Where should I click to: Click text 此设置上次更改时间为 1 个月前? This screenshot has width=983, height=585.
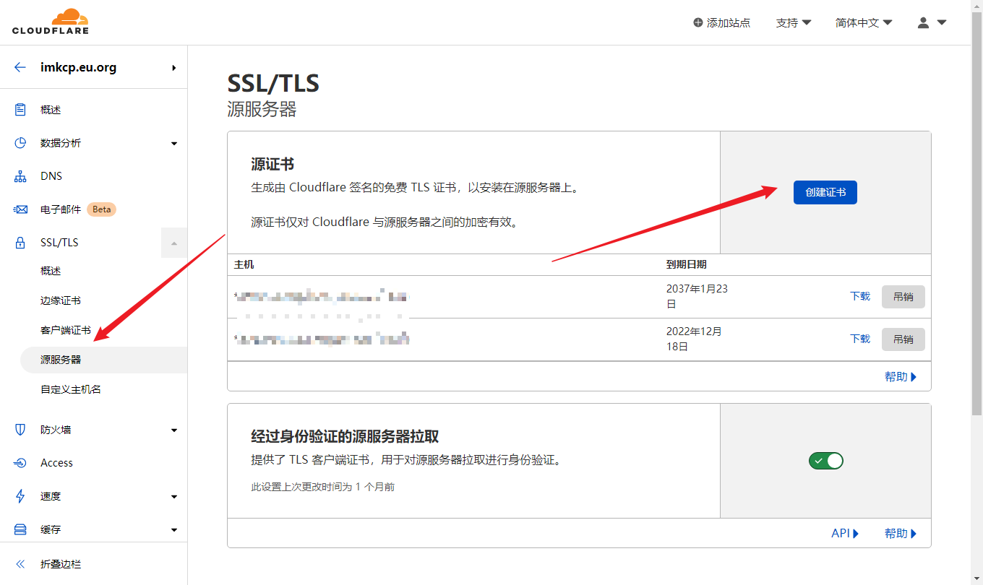[322, 487]
